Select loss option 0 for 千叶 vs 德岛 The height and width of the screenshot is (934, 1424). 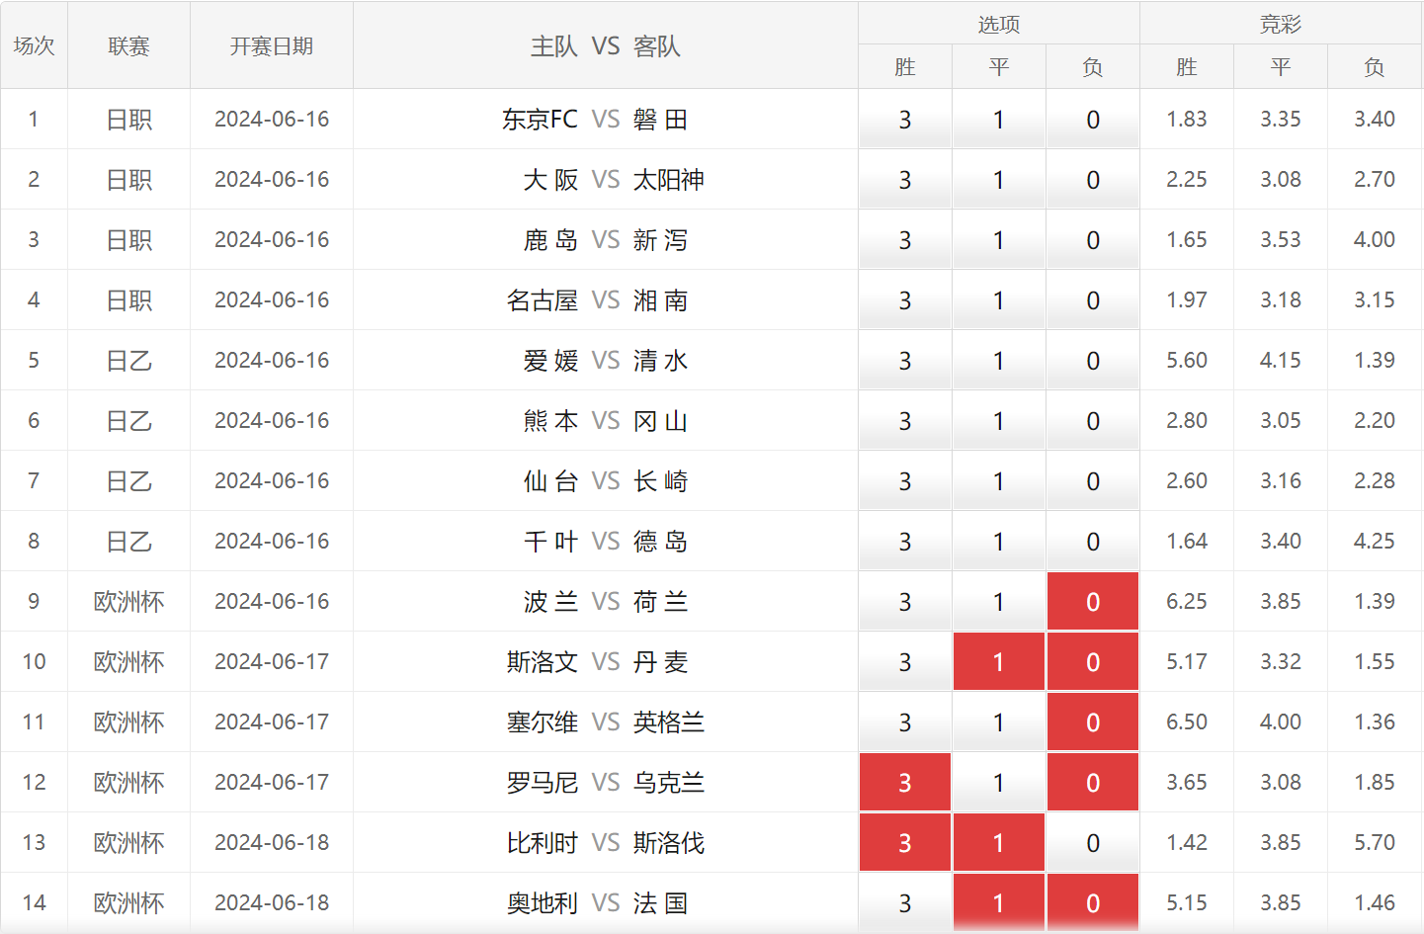[1093, 542]
